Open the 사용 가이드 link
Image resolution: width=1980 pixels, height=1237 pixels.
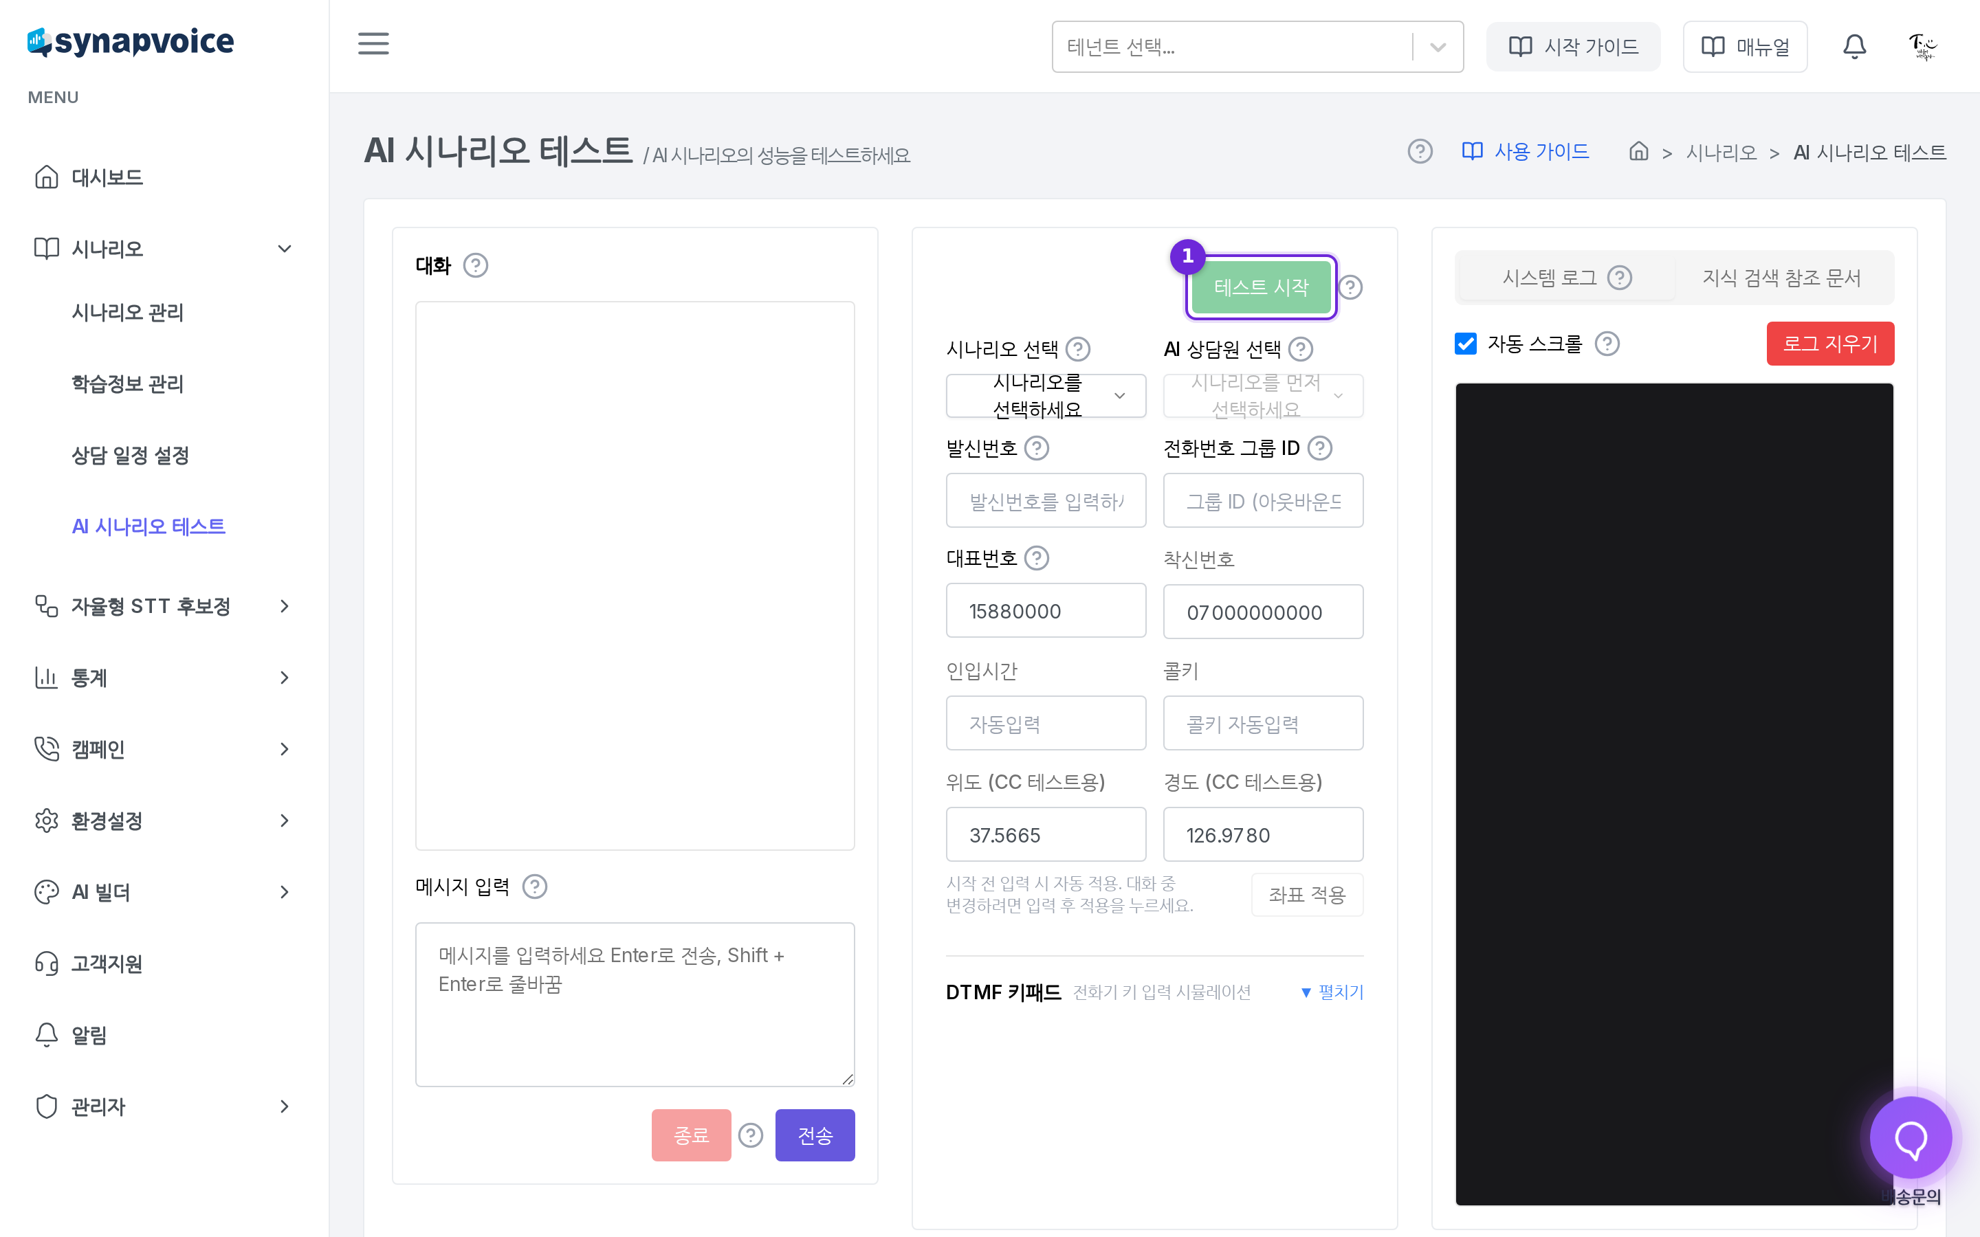point(1525,151)
